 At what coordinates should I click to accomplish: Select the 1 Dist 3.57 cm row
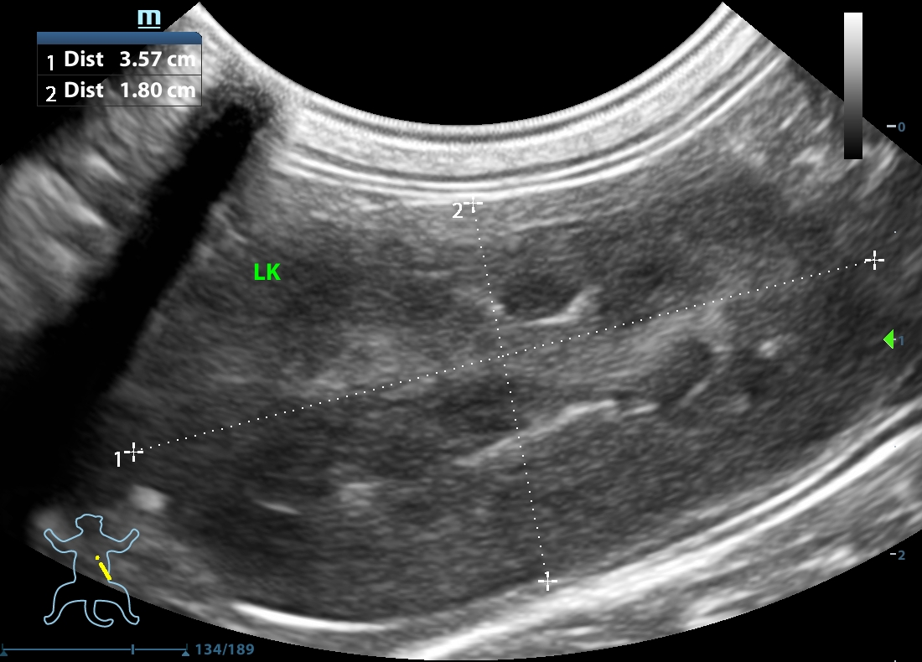[119, 59]
